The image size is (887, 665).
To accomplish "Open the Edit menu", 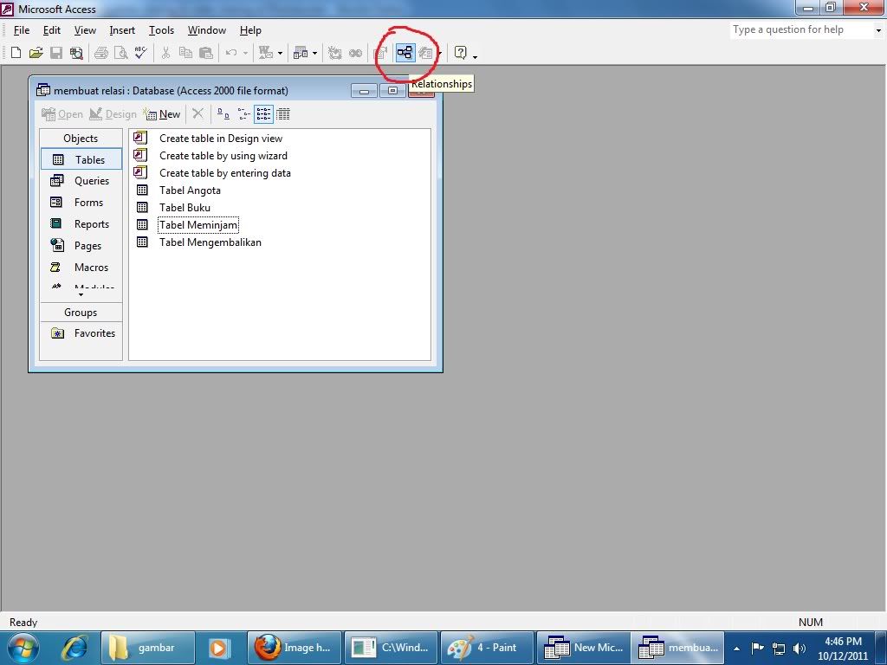I will click(51, 30).
